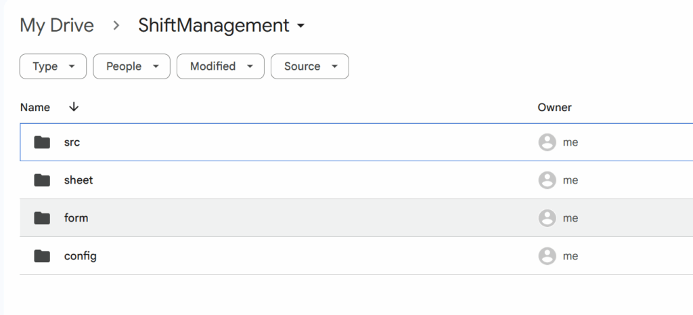Screen dimensions: 693x315
Task: Click the form folder icon
Action: coord(42,218)
